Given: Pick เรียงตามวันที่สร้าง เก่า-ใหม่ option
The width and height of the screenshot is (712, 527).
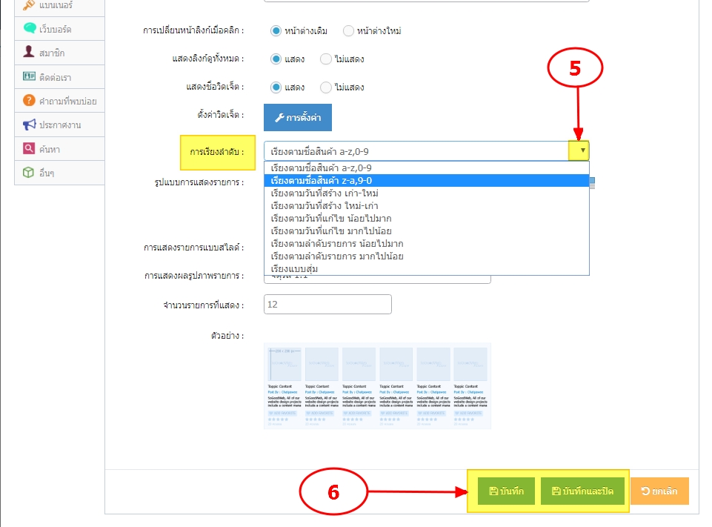Looking at the screenshot, I should click(426, 193).
